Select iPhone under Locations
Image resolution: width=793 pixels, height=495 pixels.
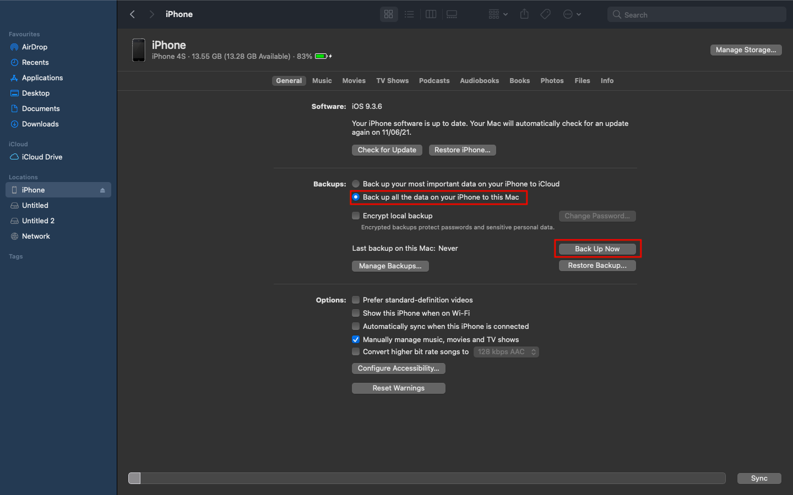[58, 190]
